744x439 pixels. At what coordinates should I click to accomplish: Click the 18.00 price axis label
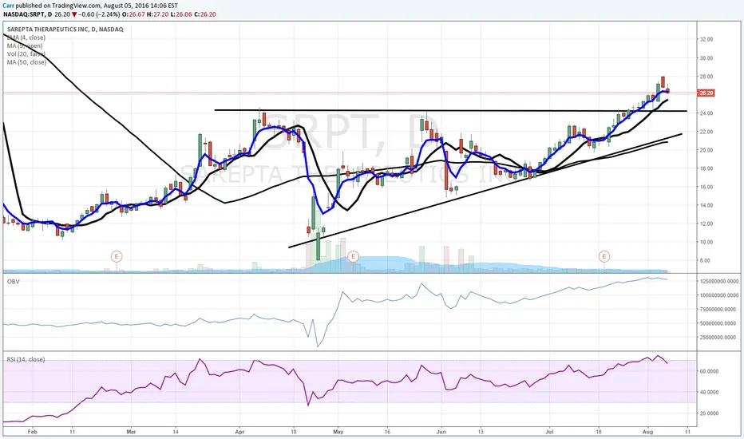click(x=706, y=168)
